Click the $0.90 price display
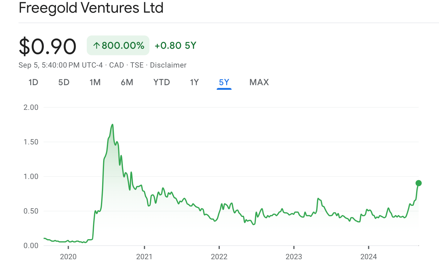This screenshot has height=266, width=439. pyautogui.click(x=48, y=46)
